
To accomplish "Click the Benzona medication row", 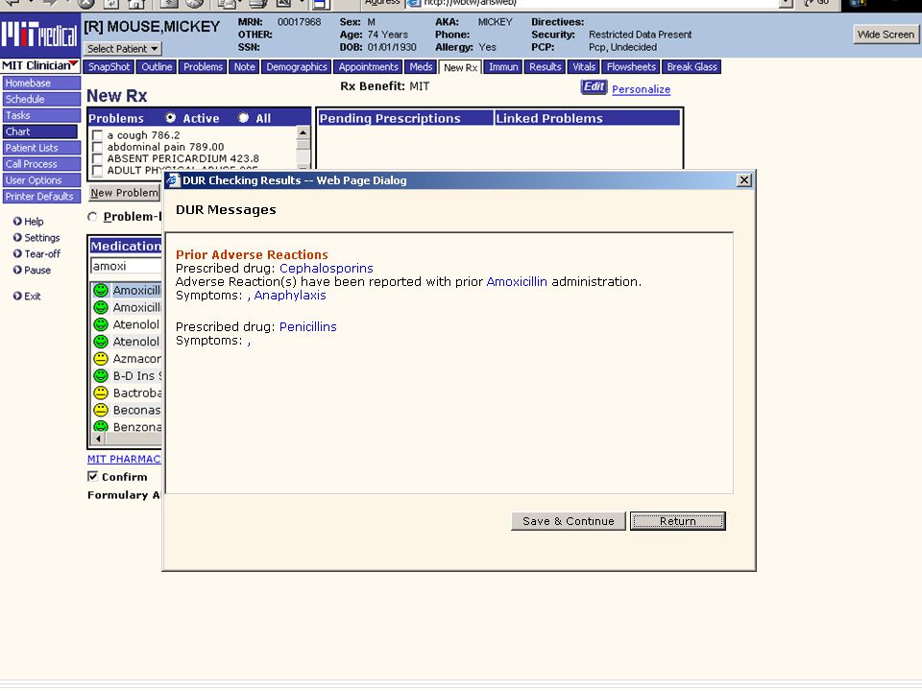I will (x=127, y=426).
